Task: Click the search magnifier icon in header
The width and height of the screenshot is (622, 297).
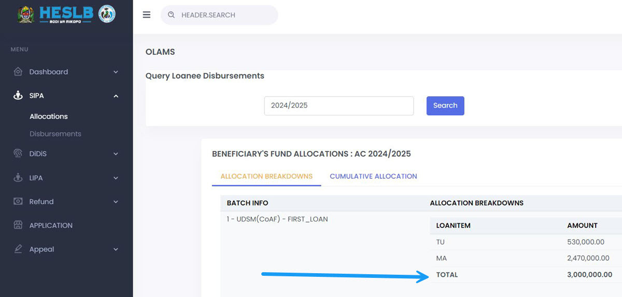Action: (x=171, y=15)
